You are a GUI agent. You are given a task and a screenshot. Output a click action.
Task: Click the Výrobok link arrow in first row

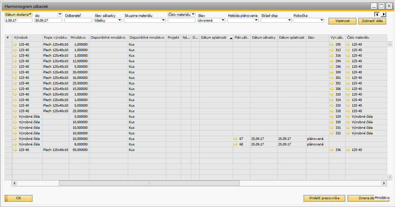pos(15,44)
